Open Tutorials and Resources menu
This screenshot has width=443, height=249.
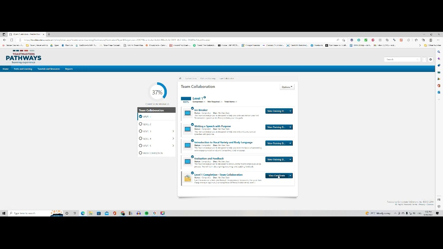click(48, 69)
